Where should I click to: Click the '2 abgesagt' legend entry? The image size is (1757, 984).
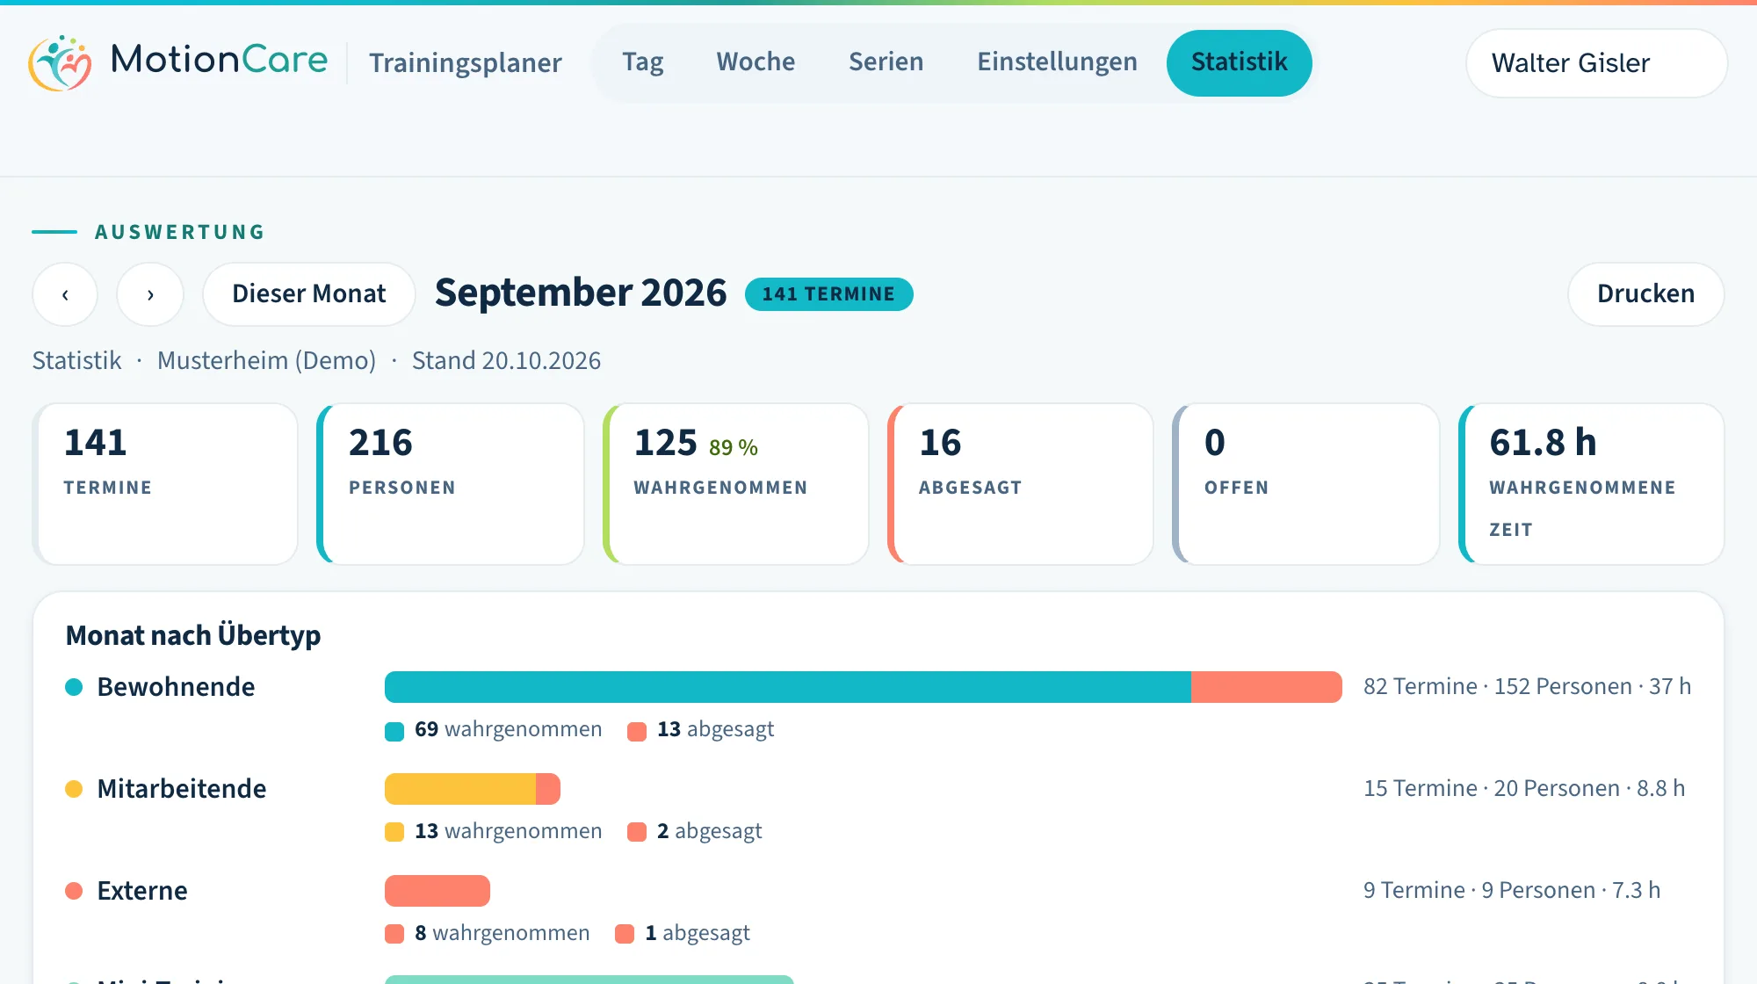(x=694, y=832)
